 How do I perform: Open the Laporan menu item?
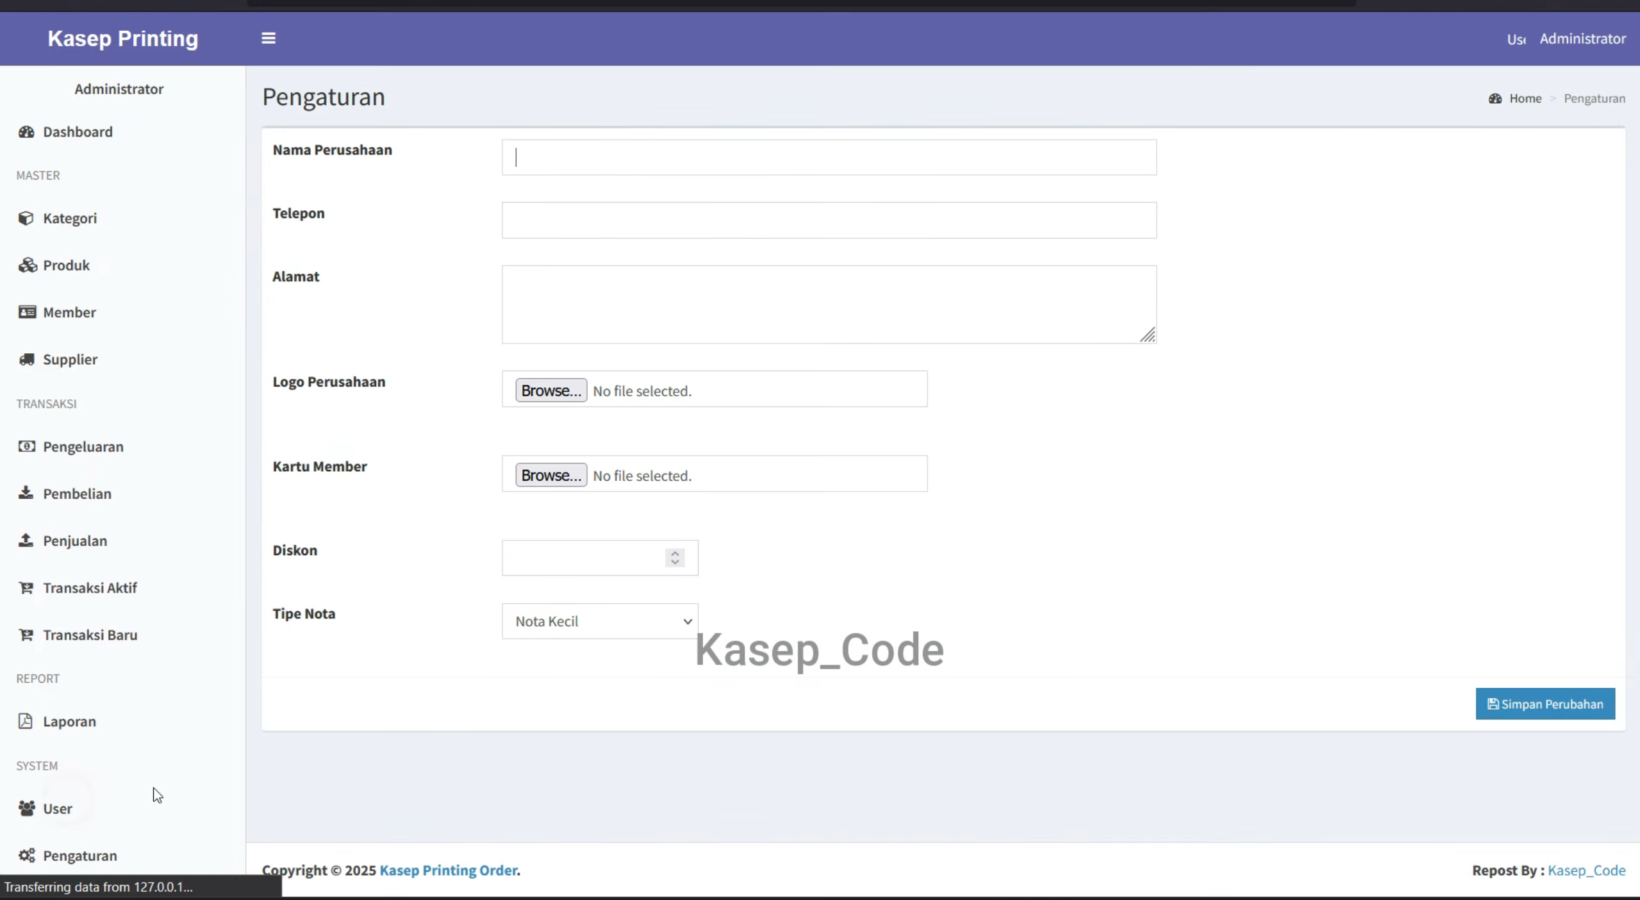(122, 722)
